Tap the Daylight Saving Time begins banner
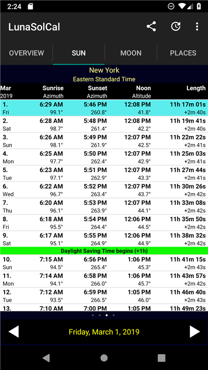The image size is (208, 370). point(104,251)
